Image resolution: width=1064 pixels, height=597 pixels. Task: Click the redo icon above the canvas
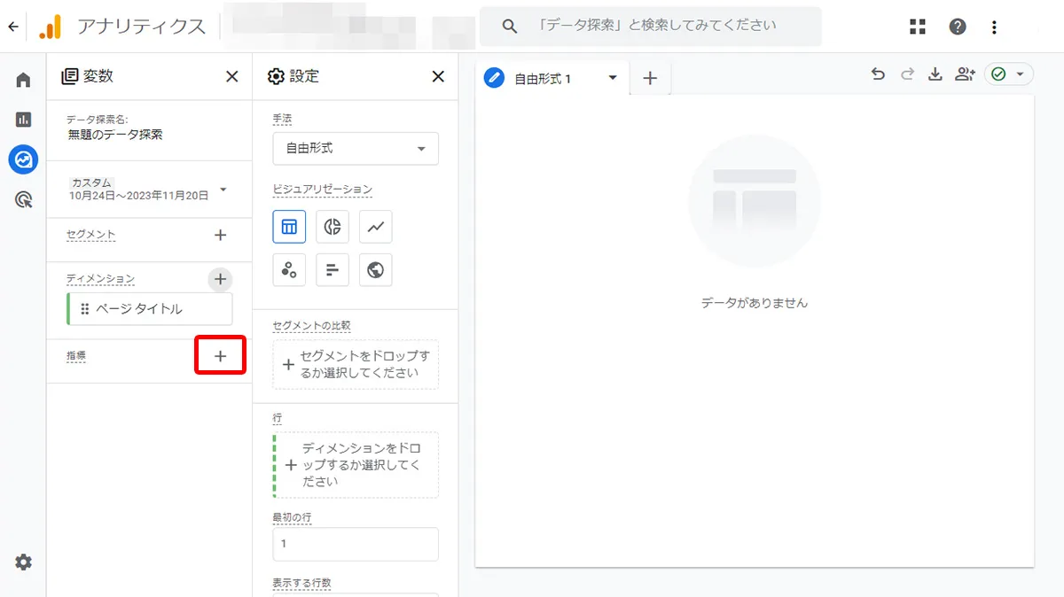pos(906,74)
